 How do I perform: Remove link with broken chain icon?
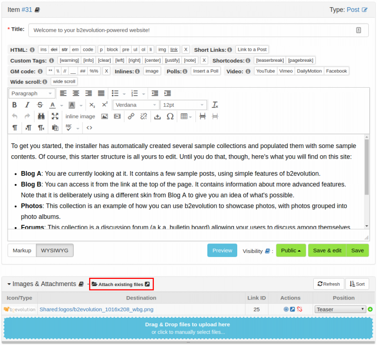[x=144, y=116]
